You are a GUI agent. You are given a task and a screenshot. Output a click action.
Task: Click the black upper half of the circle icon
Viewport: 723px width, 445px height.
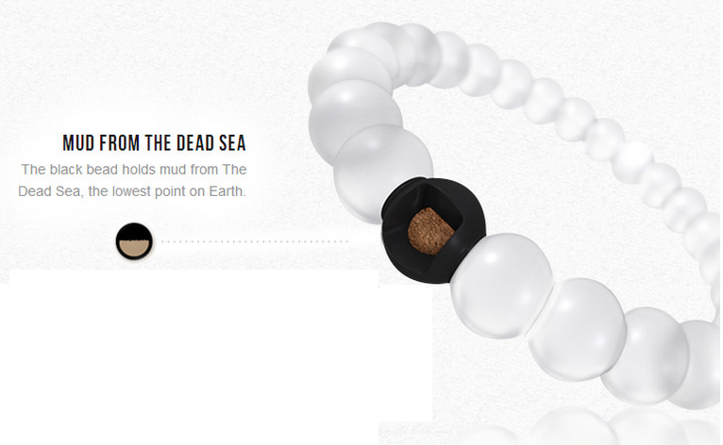pyautogui.click(x=134, y=233)
